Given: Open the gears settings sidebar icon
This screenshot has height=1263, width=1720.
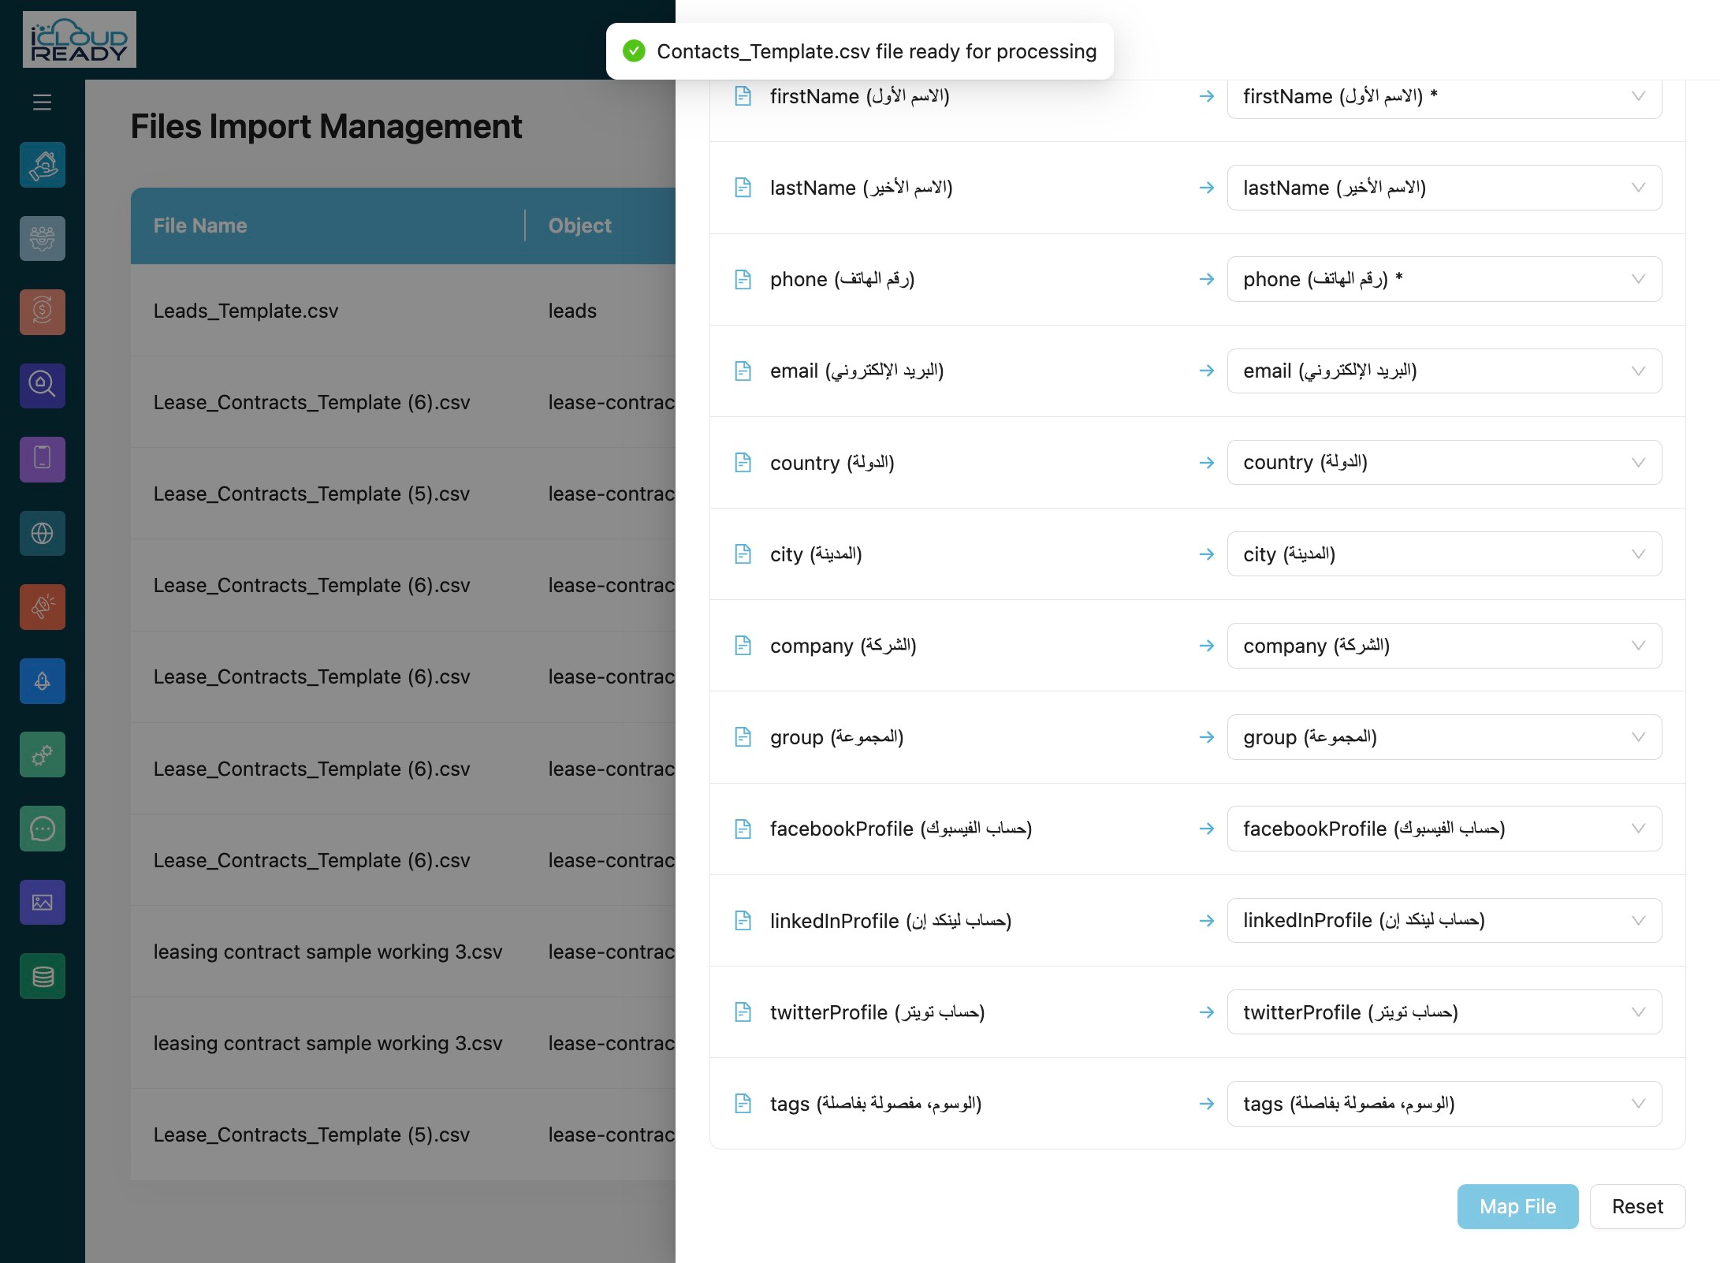Looking at the screenshot, I should click(x=43, y=754).
